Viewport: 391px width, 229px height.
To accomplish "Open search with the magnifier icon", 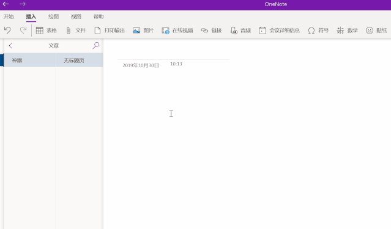I will tap(96, 45).
